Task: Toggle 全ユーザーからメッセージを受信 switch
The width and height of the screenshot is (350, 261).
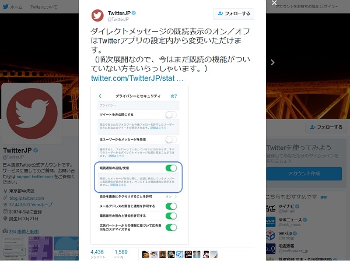Action: (171, 139)
